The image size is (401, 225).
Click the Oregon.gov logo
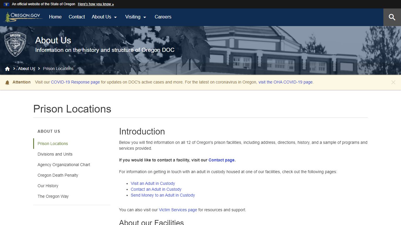pos(23,17)
